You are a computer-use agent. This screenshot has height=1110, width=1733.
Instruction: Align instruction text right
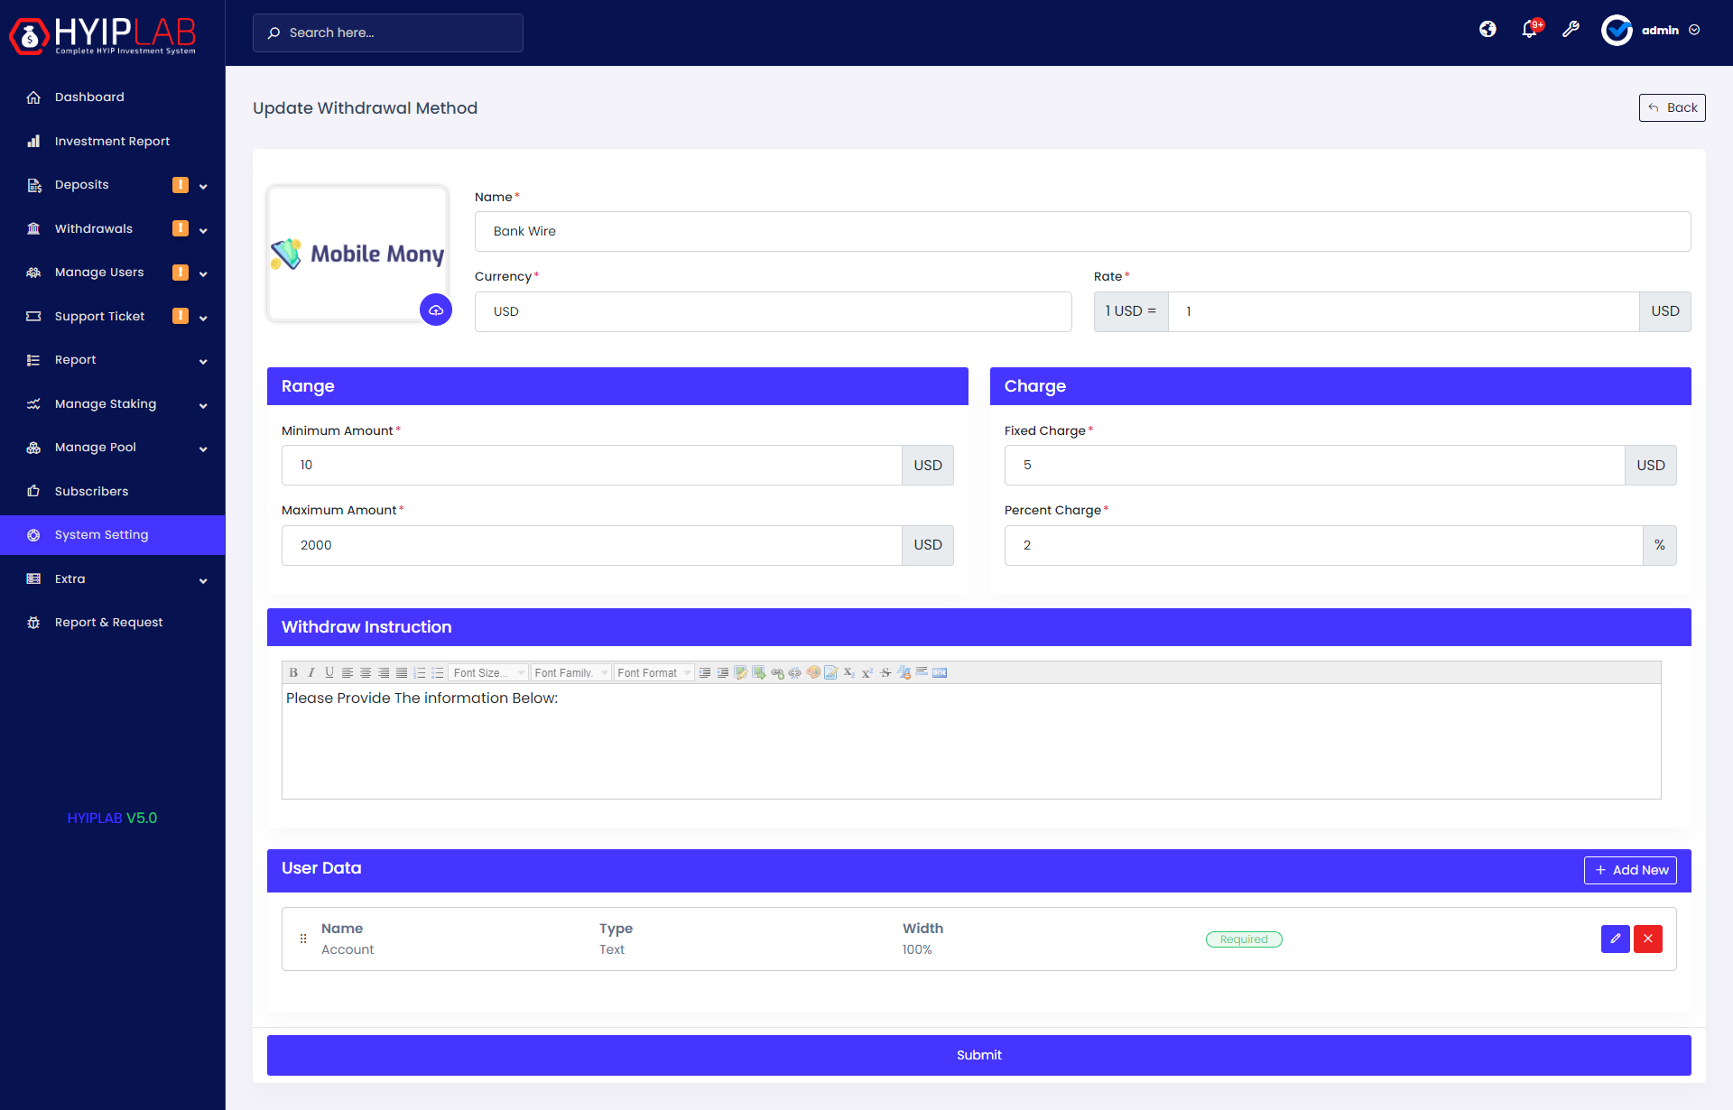384,673
